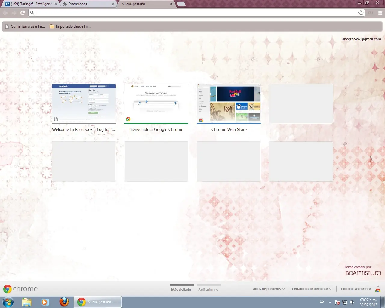Click the CSS extension icon in toolbar
This screenshot has width=385, height=308.
pyautogui.click(x=371, y=13)
